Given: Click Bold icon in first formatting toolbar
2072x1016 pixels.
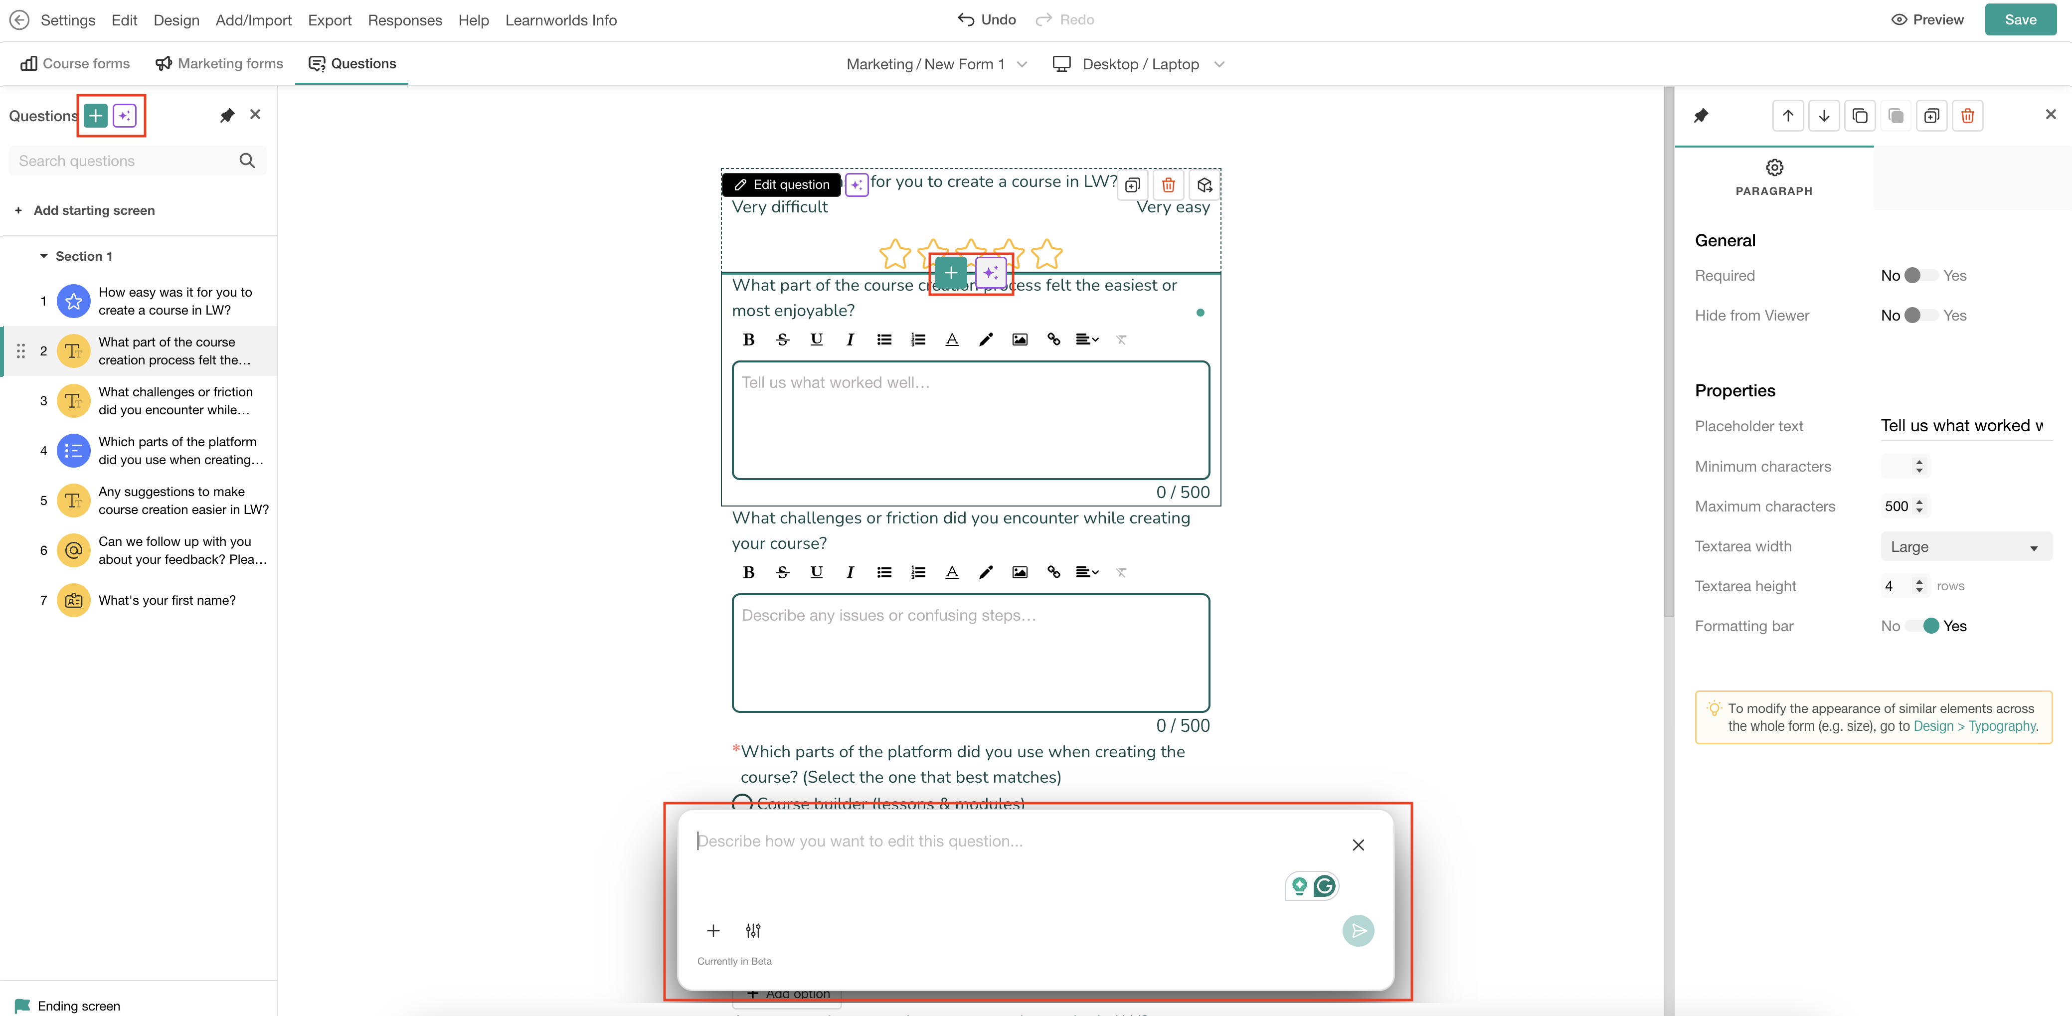Looking at the screenshot, I should (748, 339).
